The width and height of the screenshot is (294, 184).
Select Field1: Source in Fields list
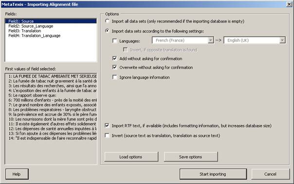pyautogui.click(x=51, y=21)
